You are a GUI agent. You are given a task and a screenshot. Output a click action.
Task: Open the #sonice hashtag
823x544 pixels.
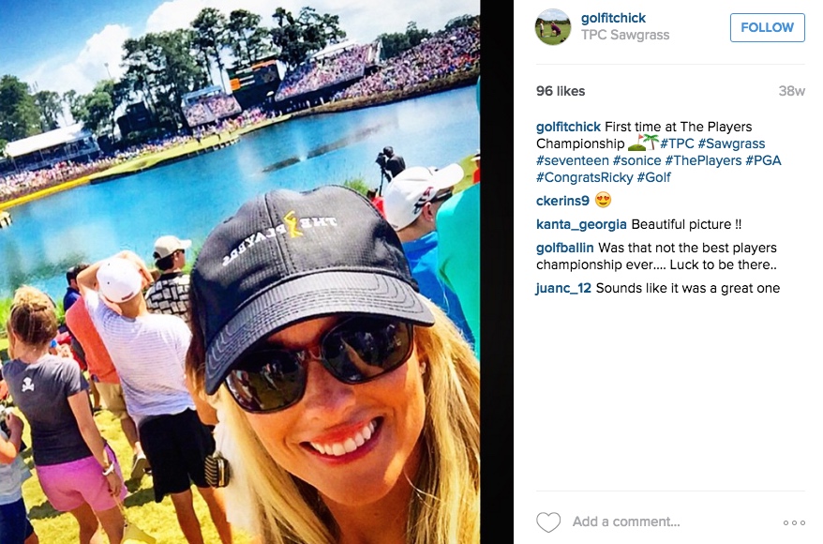point(636,160)
